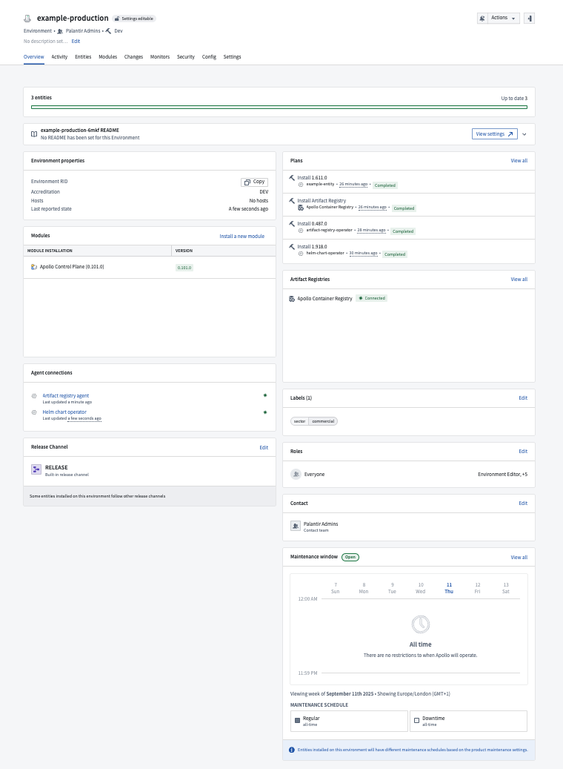Toggle the Regular maintenance schedule checkbox

click(x=297, y=721)
